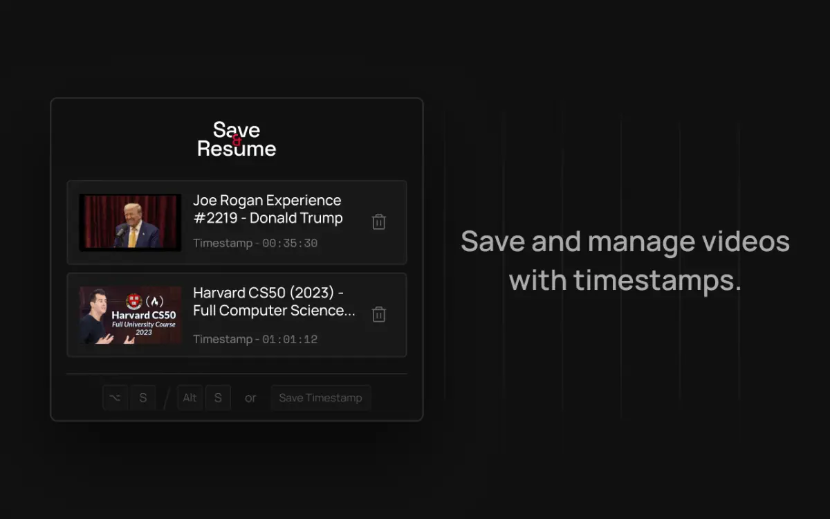Click the Joe Rogan Experience video thumbnail
The height and width of the screenshot is (519, 830).
(x=130, y=222)
